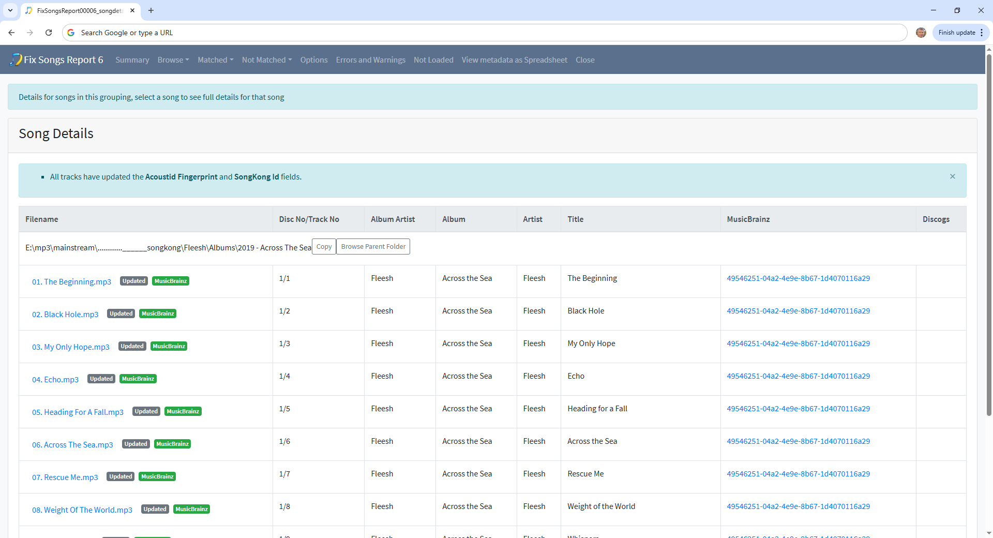Open MusicBrainz ID link for Black Hole
Image resolution: width=993 pixels, height=538 pixels.
coord(798,311)
